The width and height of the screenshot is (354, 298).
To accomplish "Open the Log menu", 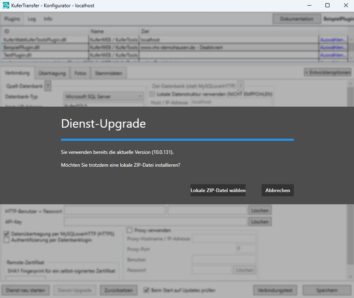I will (x=32, y=19).
